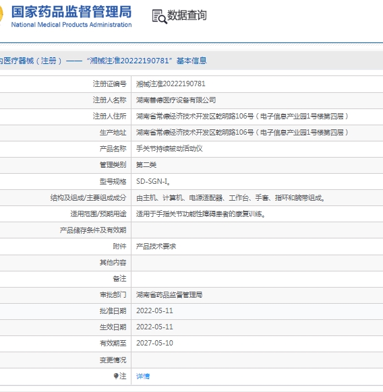Click the 结构及组成/主要组成成分 label
Image resolution: width=383 pixels, height=392 pixels.
pos(88,198)
